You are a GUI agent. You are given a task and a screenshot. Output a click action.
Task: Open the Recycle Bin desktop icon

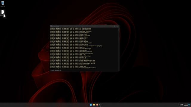3,4
